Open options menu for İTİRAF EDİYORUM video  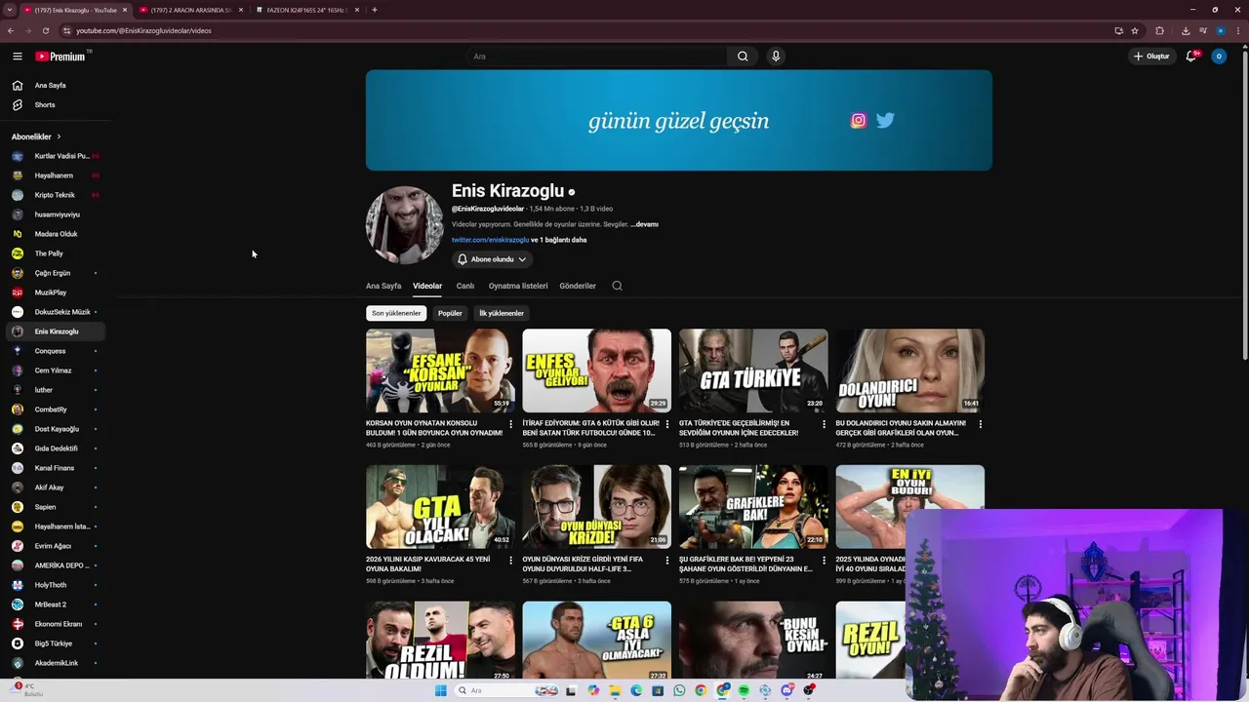667,424
